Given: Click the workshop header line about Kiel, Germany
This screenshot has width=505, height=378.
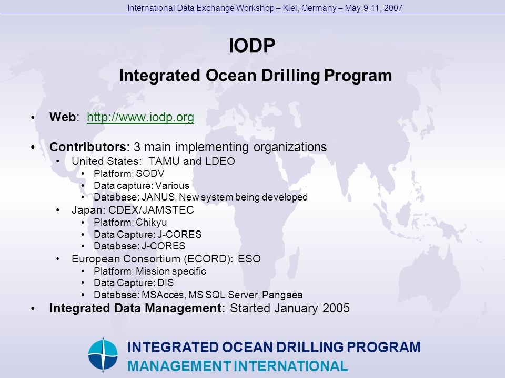Looking at the screenshot, I should pyautogui.click(x=265, y=8).
